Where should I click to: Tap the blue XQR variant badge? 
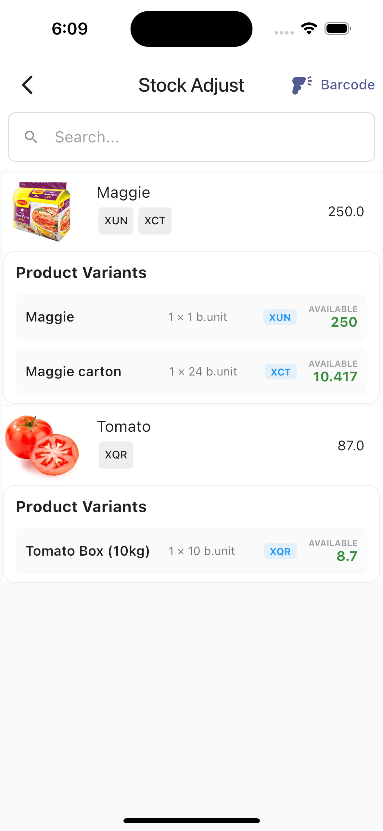[280, 551]
